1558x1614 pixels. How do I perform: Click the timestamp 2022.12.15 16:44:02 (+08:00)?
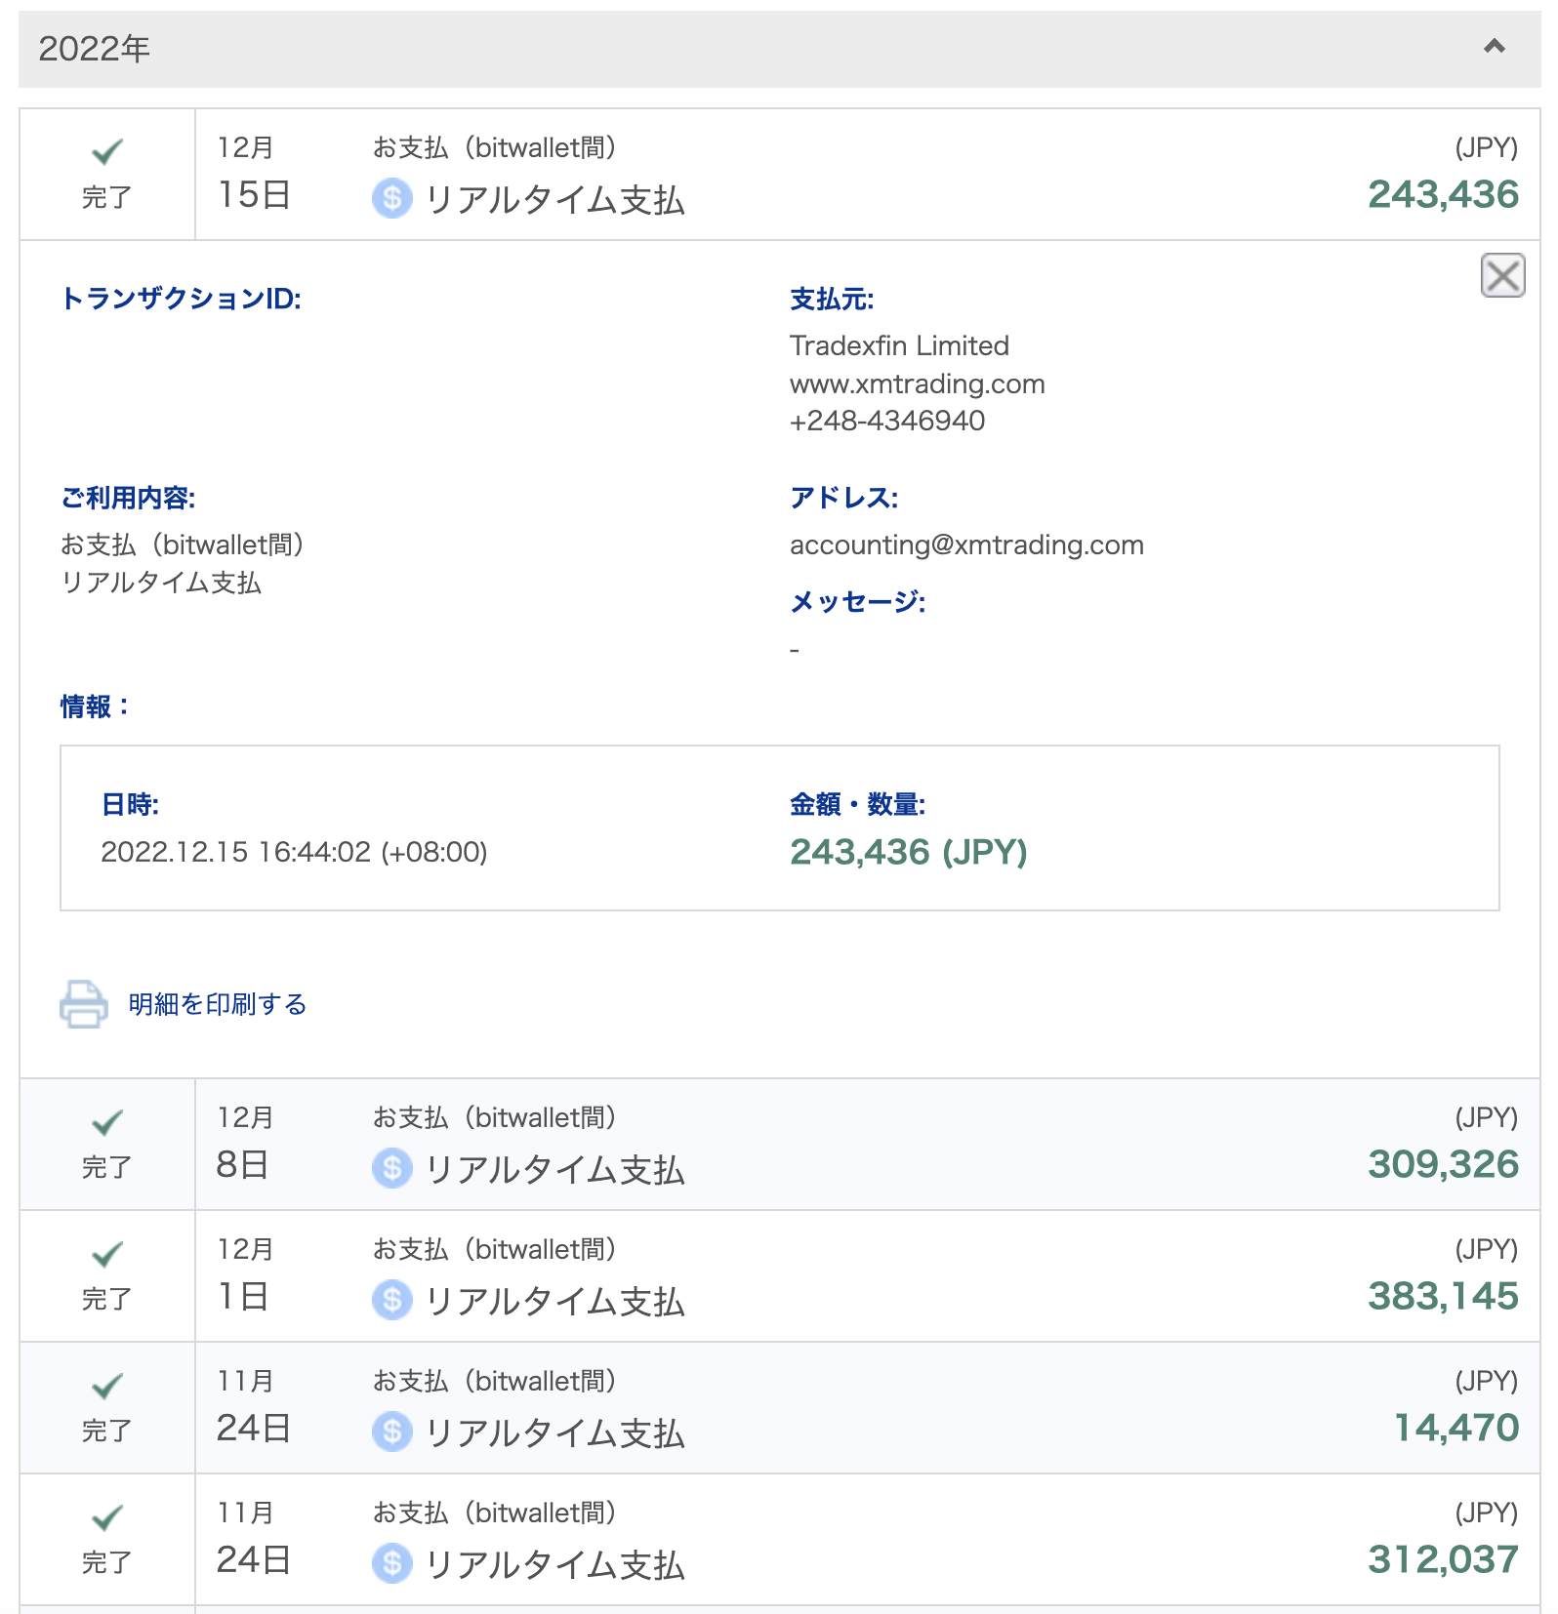tap(294, 852)
